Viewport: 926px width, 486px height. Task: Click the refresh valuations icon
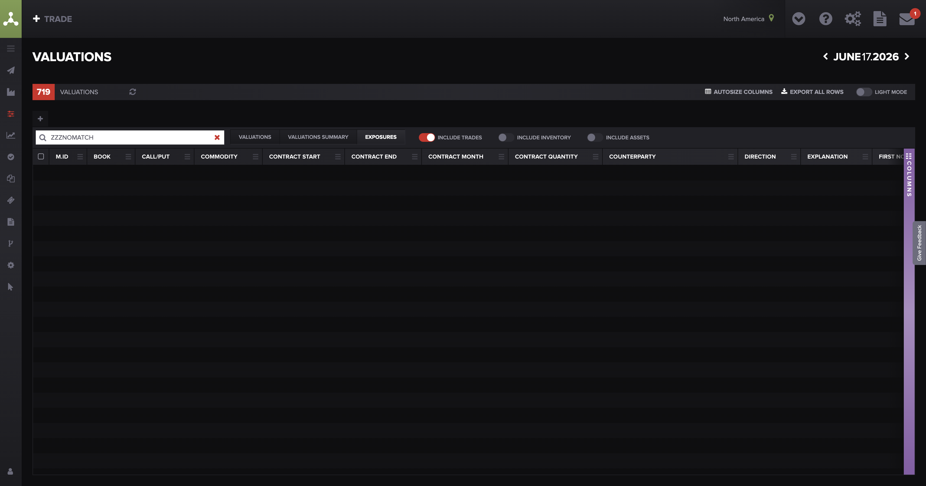[x=133, y=92]
